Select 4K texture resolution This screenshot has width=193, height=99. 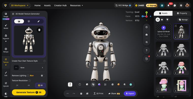[x=29, y=85]
